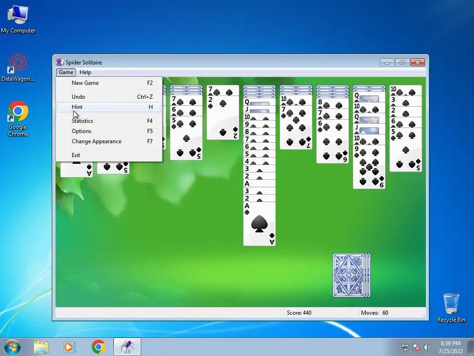Close the Spider Solitaire window

pyautogui.click(x=418, y=63)
